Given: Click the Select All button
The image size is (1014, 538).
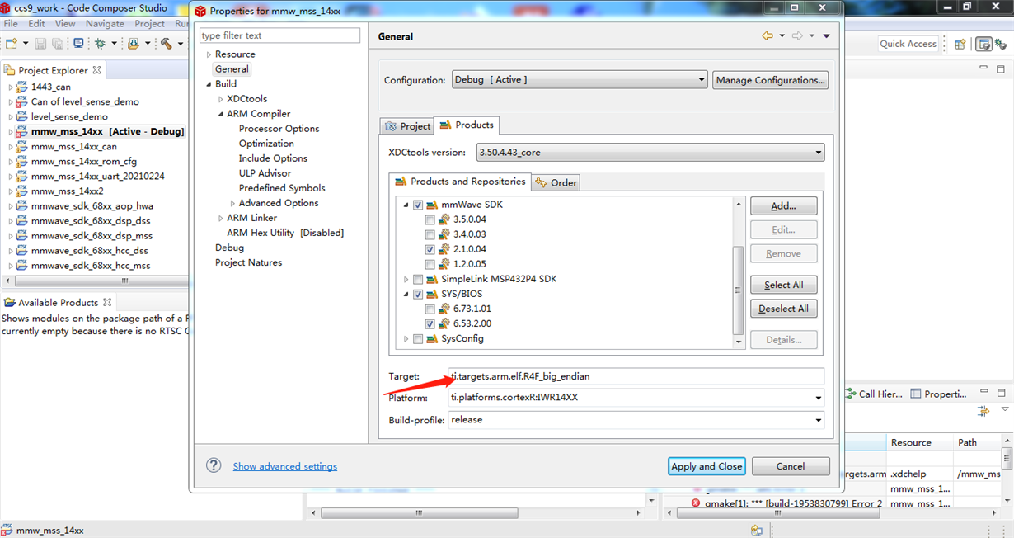Looking at the screenshot, I should (x=784, y=285).
